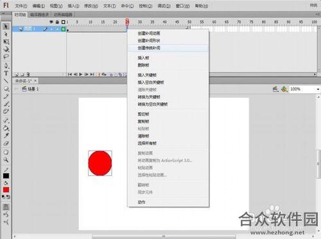Select the Zoom magnifier tool
This screenshot has height=239, width=321.
coord(6,160)
